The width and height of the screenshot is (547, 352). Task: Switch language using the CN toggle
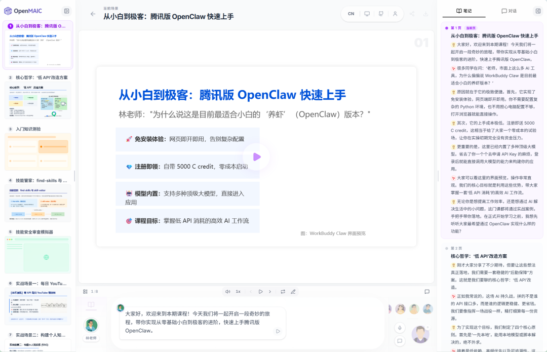[351, 14]
